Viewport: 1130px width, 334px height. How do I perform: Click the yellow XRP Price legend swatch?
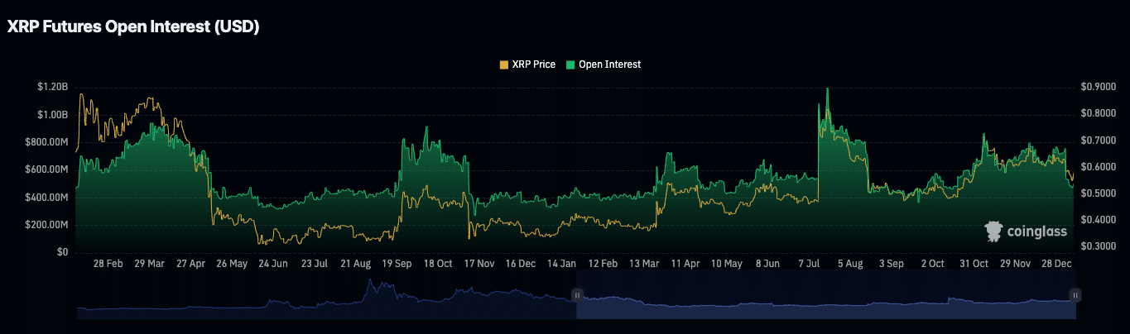(x=504, y=64)
